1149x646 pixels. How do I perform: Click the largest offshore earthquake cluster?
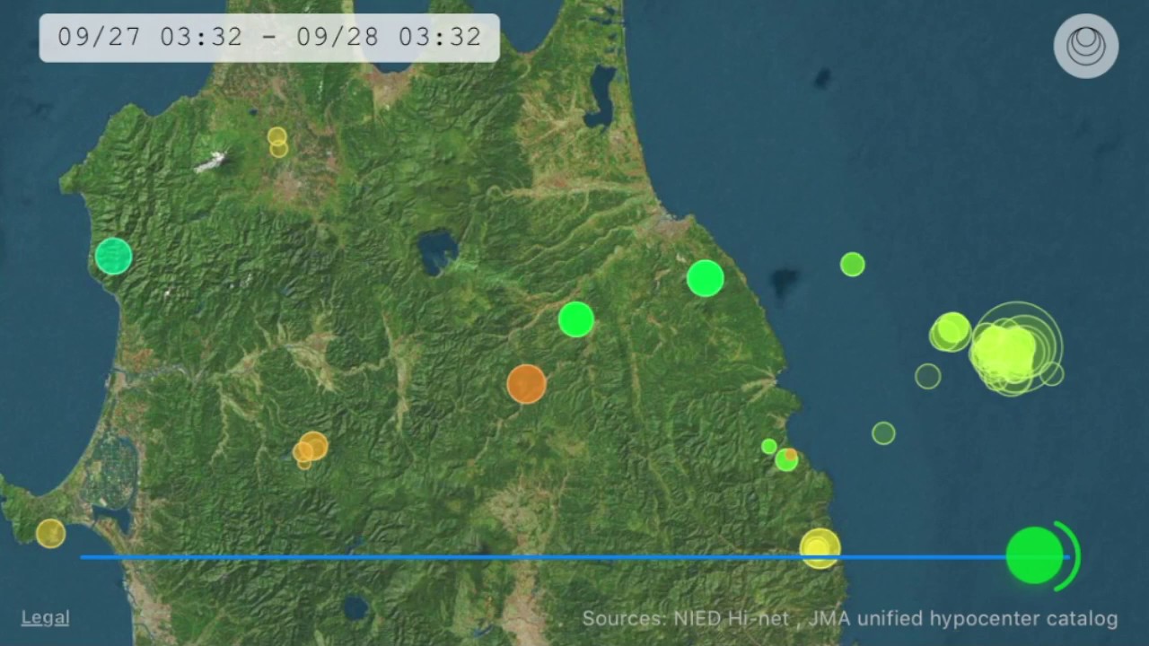tap(1010, 350)
